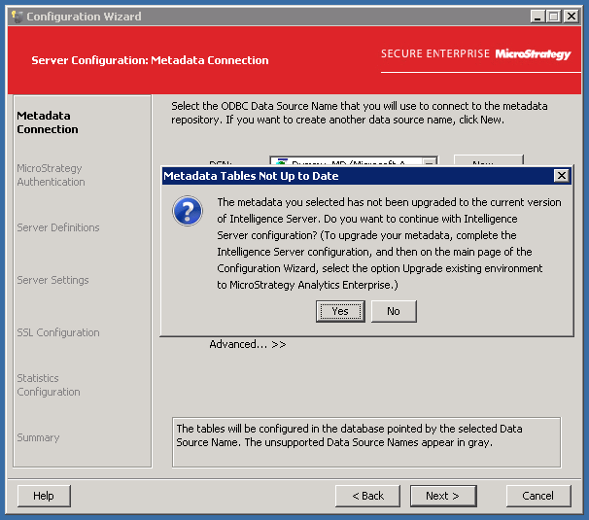Viewport: 589px width, 520px height.
Task: Click the MicroStrategy logo in the banner
Action: pos(533,54)
